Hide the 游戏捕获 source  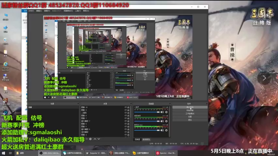(x=125, y=132)
